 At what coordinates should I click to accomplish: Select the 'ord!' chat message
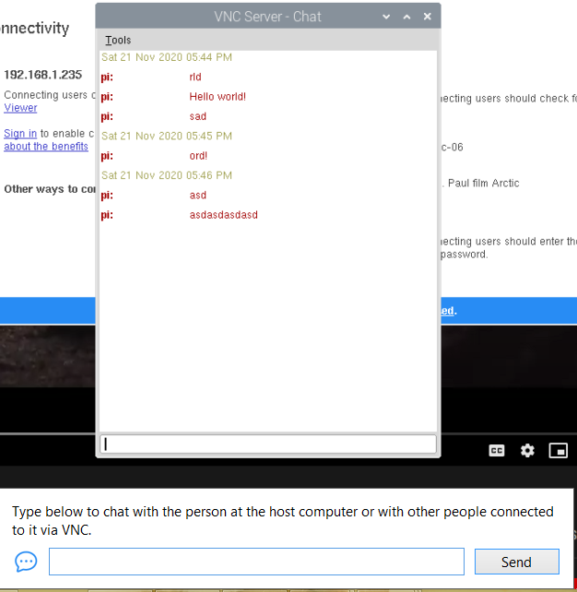(x=198, y=156)
